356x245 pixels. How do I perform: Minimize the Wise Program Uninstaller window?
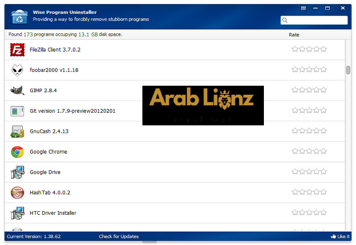[x=316, y=8]
